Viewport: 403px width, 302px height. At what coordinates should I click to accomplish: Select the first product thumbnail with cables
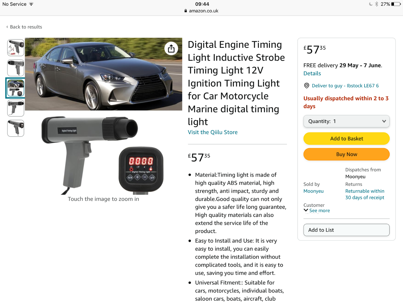pyautogui.click(x=16, y=48)
